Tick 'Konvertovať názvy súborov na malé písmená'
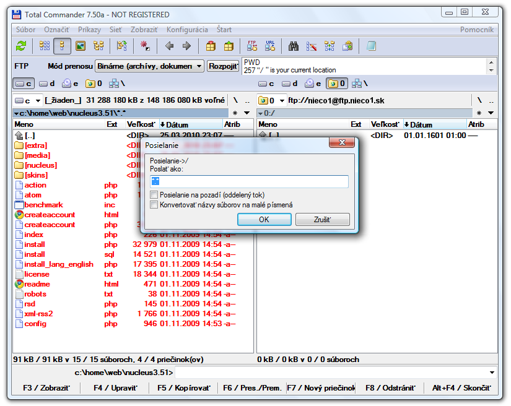 click(154, 205)
